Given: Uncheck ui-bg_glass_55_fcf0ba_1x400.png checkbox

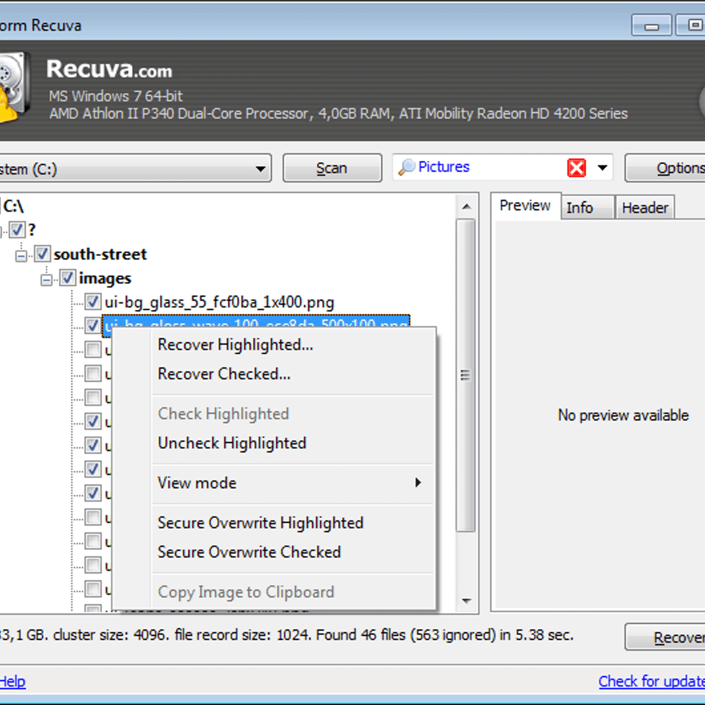Looking at the screenshot, I should (x=93, y=302).
